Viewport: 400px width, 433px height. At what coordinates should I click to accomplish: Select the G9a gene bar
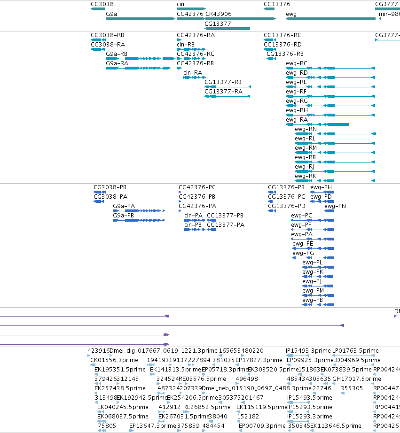point(141,19)
